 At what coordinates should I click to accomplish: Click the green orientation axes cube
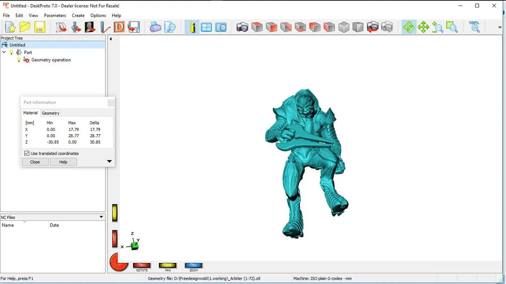click(135, 246)
